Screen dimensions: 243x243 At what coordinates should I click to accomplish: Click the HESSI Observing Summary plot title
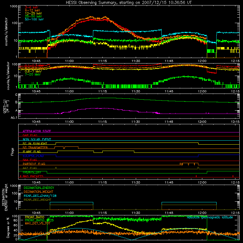pyautogui.click(x=128, y=2)
